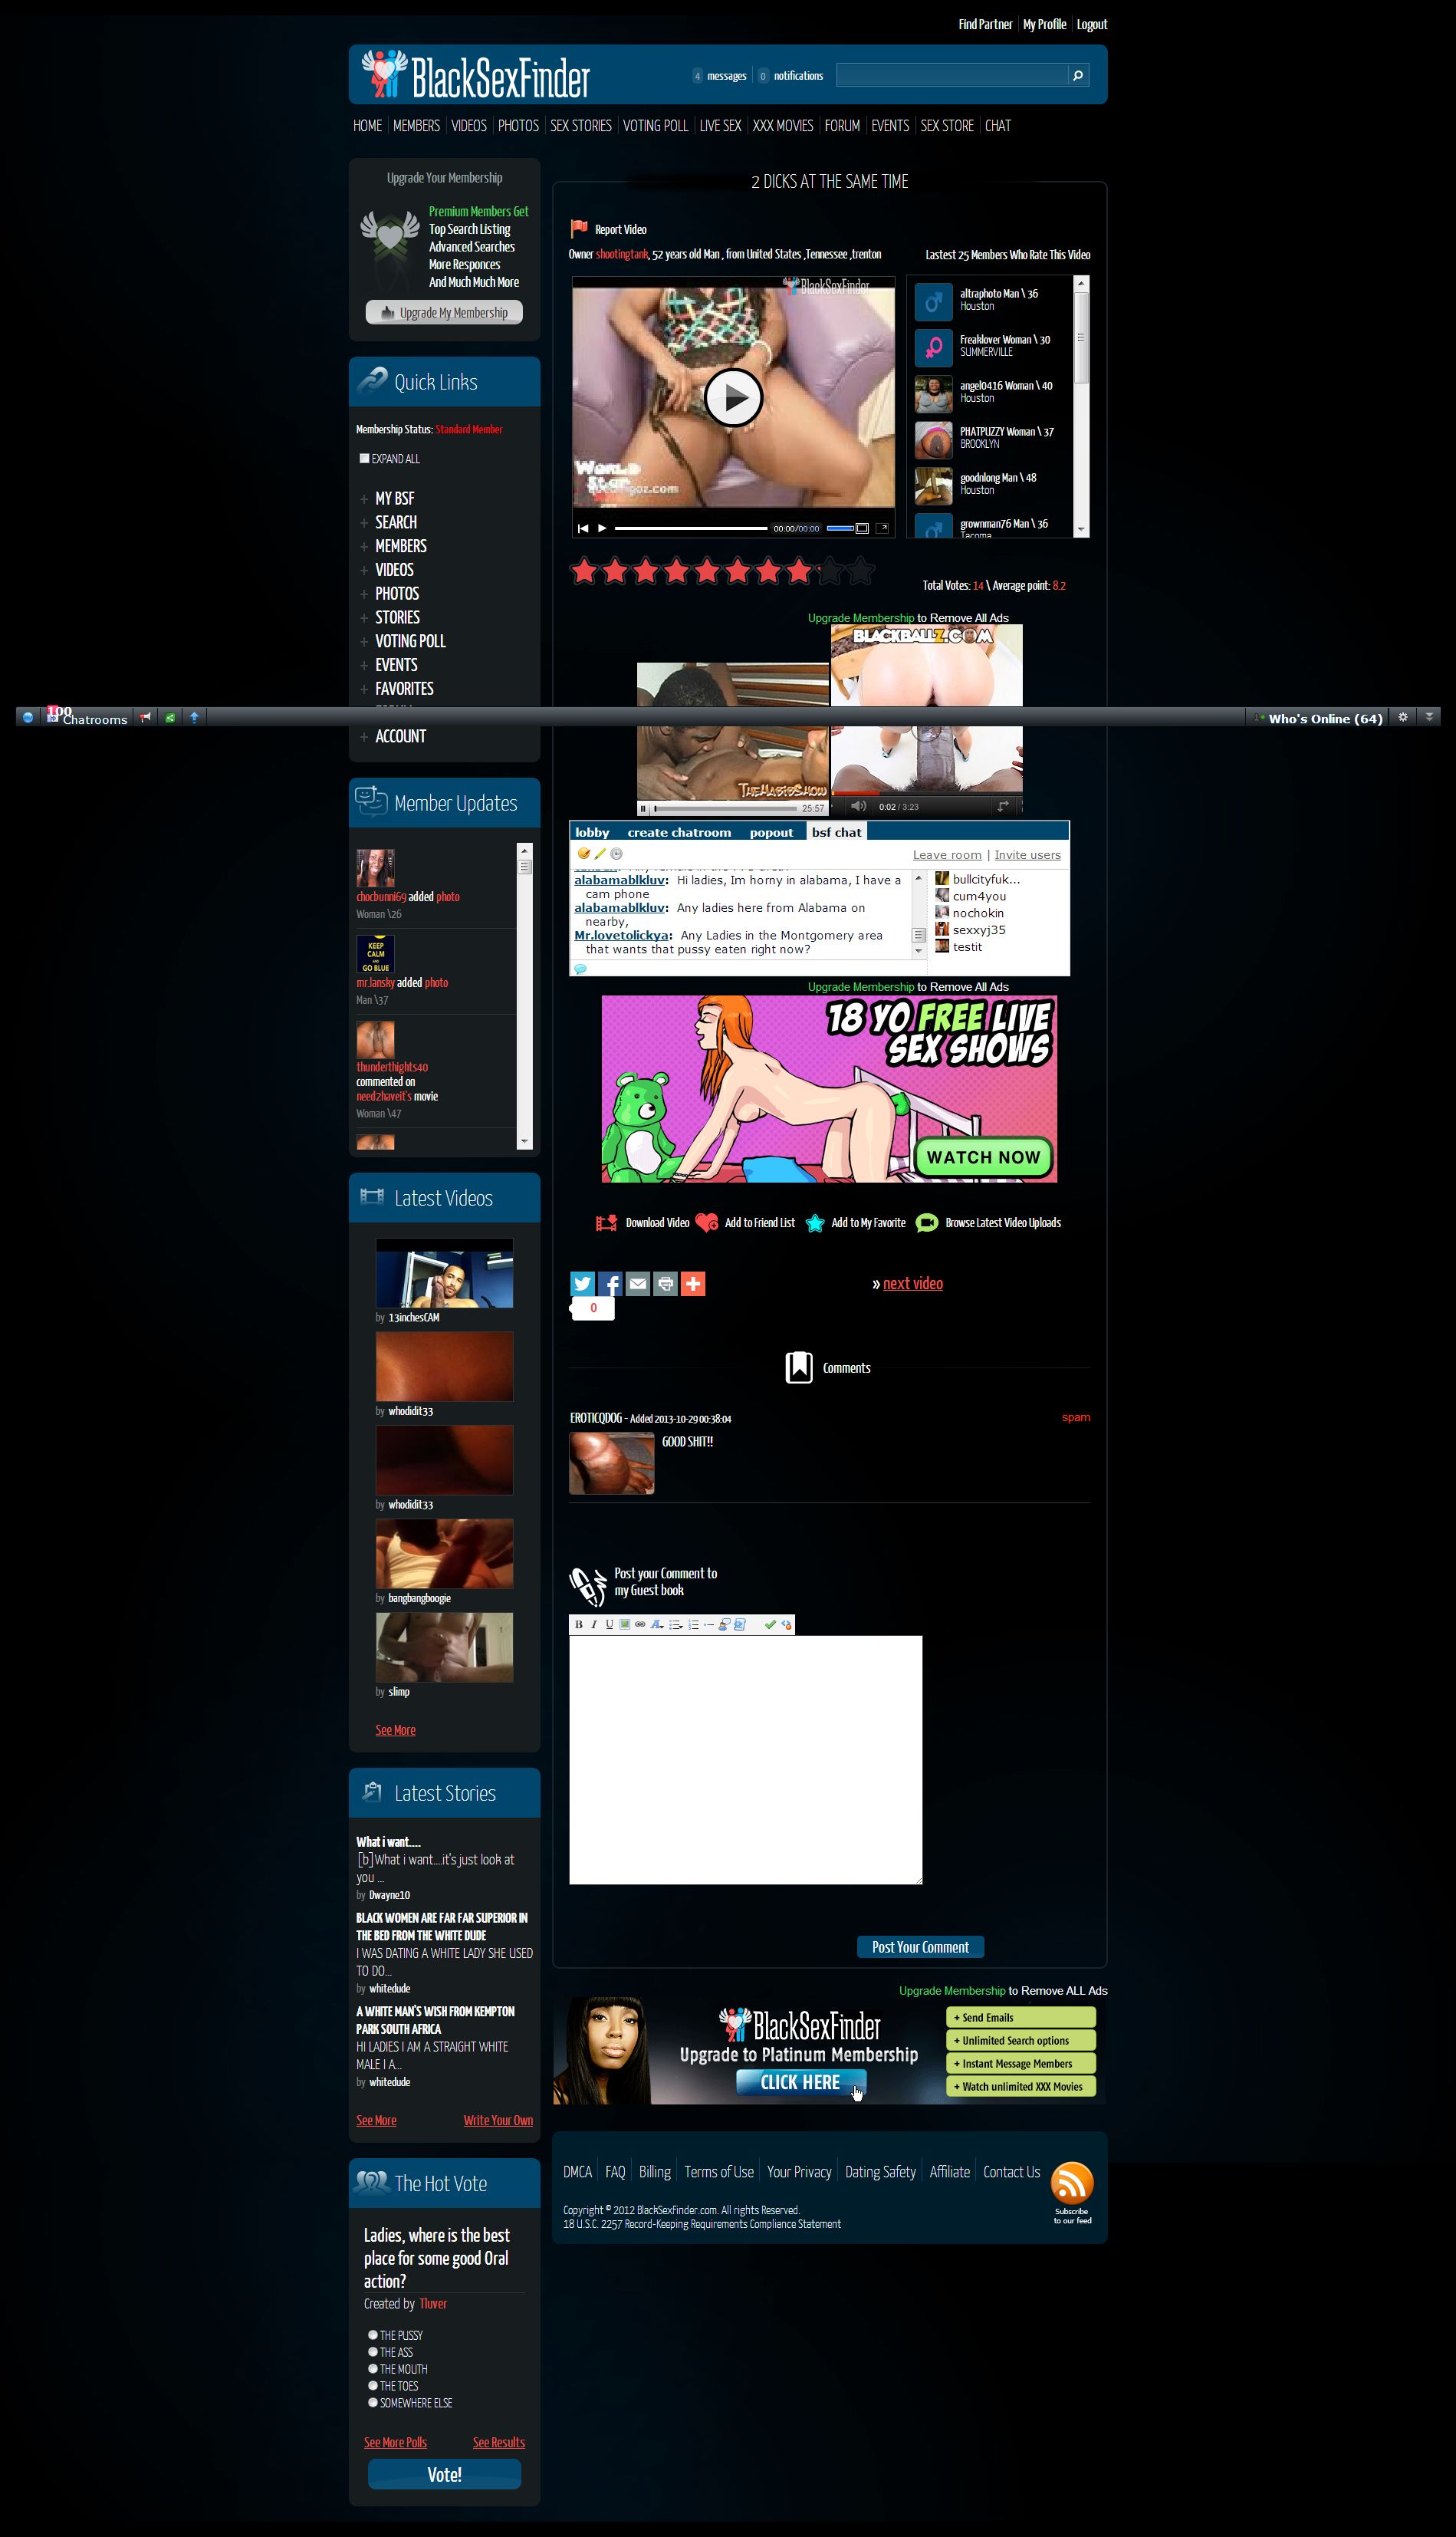
Task: Click the Report Video flag icon
Action: 578,228
